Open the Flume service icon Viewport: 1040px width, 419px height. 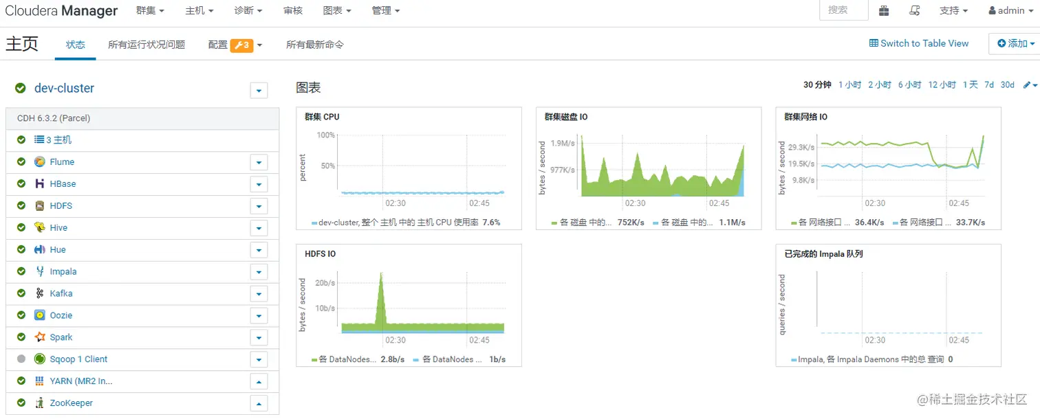[40, 162]
